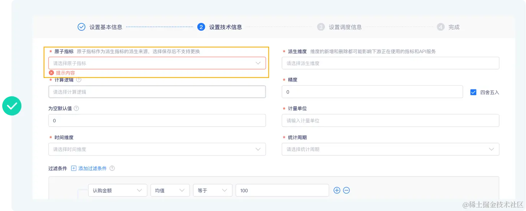Image resolution: width=526 pixels, height=211 pixels.
Task: Click help icon beside 为空默认值
Action: pyautogui.click(x=76, y=109)
